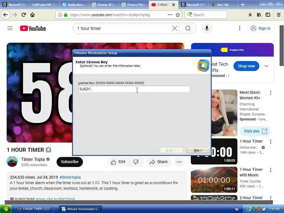Viewport: 284px width, 213px height.
Task: Reload the page with the refresh icon
Action: 24,15
